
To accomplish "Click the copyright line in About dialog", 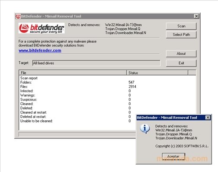I will 182,146.
